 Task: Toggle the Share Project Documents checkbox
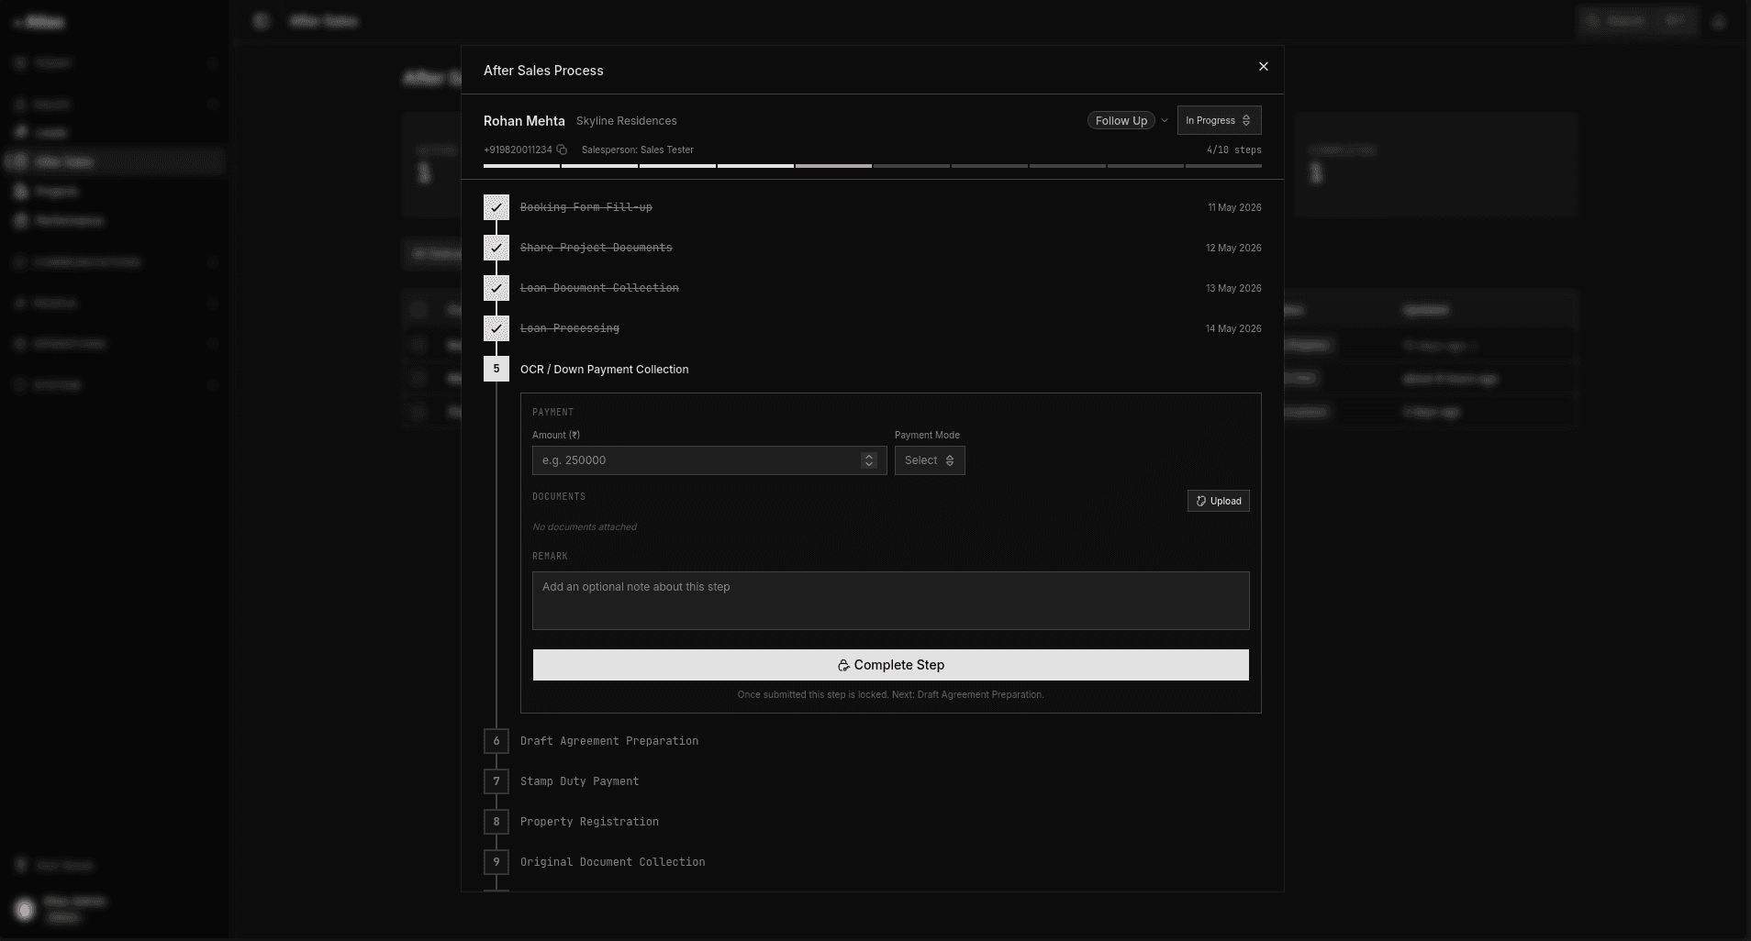click(496, 248)
